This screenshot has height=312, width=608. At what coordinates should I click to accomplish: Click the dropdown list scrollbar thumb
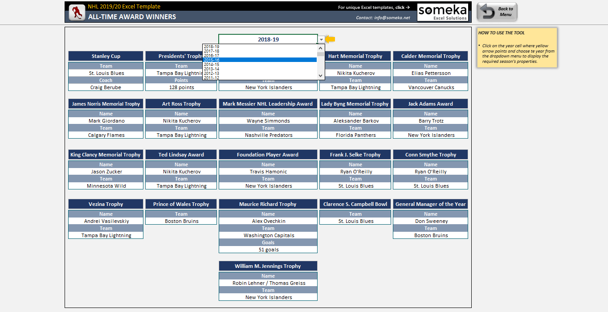321,54
